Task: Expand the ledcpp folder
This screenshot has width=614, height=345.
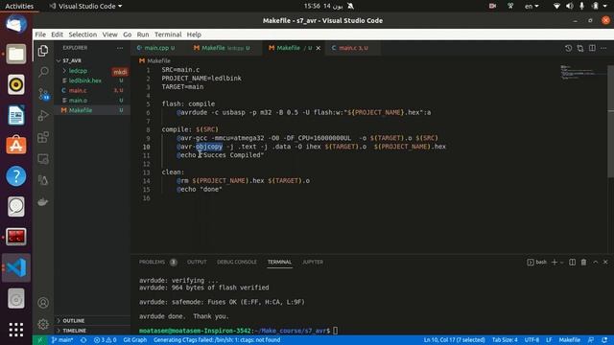Action: 78,71
